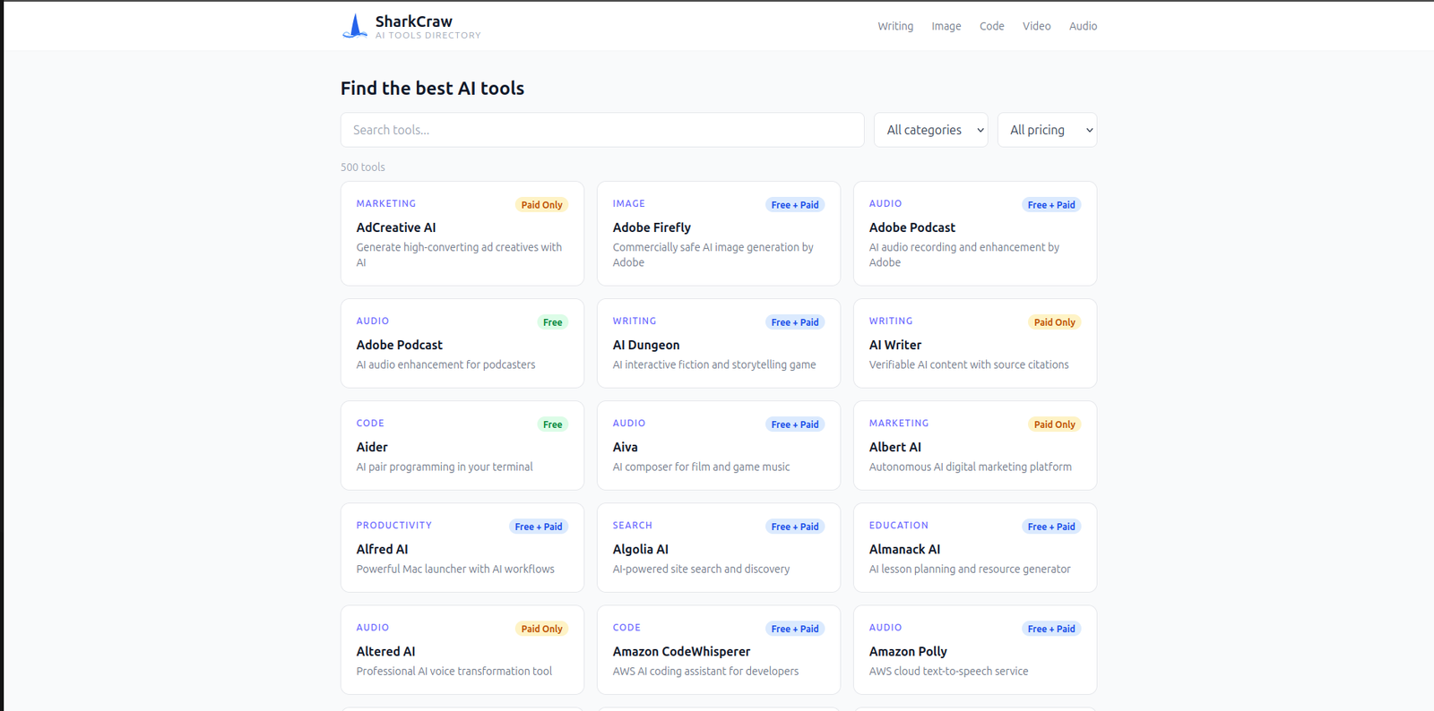This screenshot has height=711, width=1434.
Task: Open the Amazon Polly tool card
Action: [975, 649]
